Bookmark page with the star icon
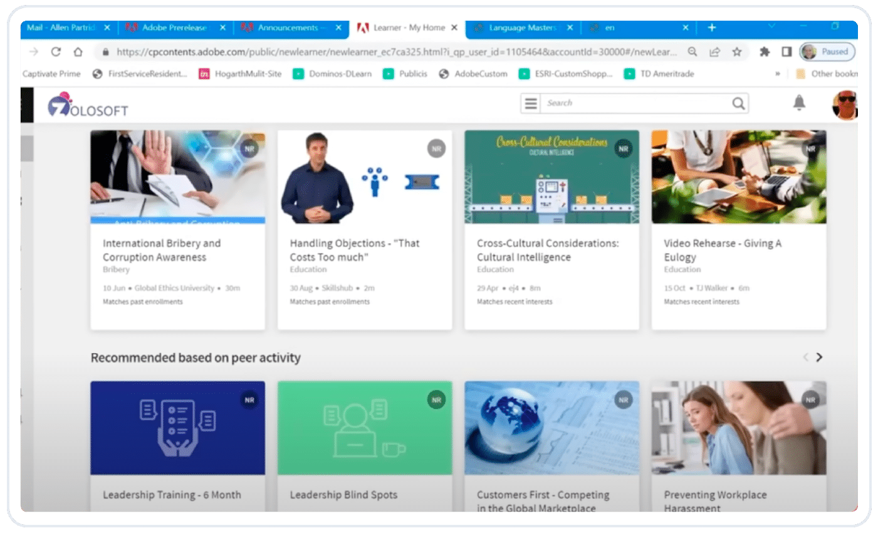Image resolution: width=878 pixels, height=533 pixels. point(737,52)
